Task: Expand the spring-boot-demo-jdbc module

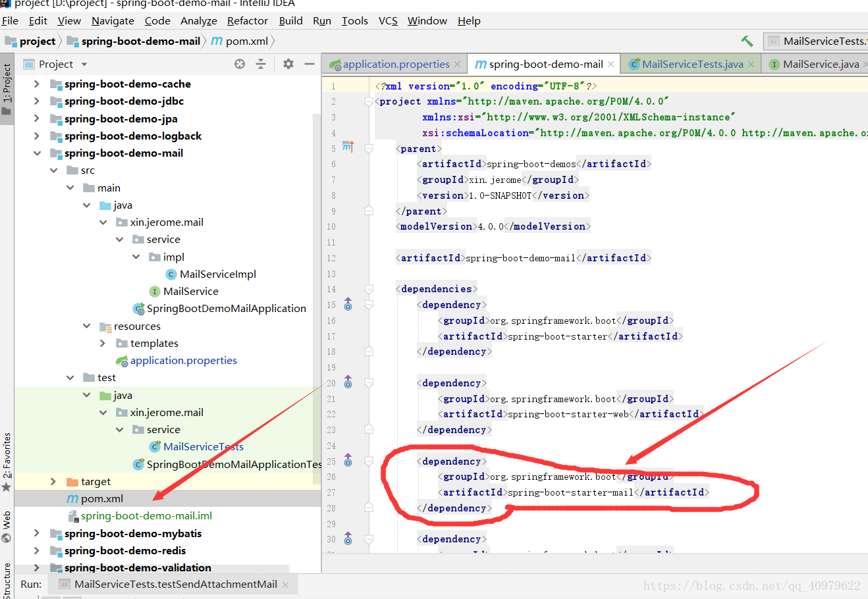Action: [x=37, y=101]
